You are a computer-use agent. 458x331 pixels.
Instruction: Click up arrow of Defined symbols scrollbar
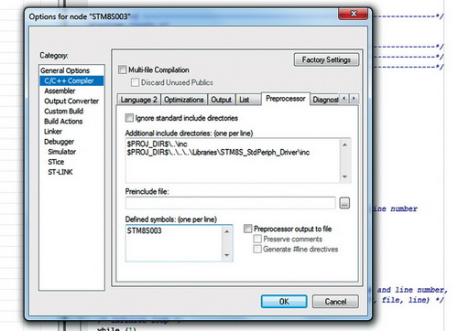point(227,231)
